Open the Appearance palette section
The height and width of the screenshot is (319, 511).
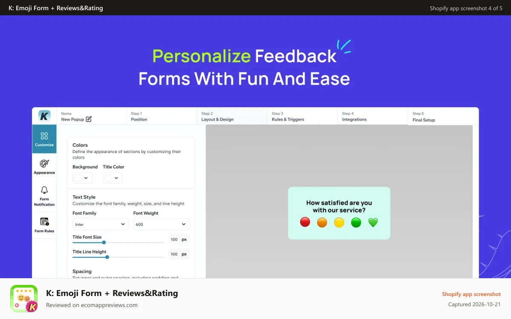44,167
